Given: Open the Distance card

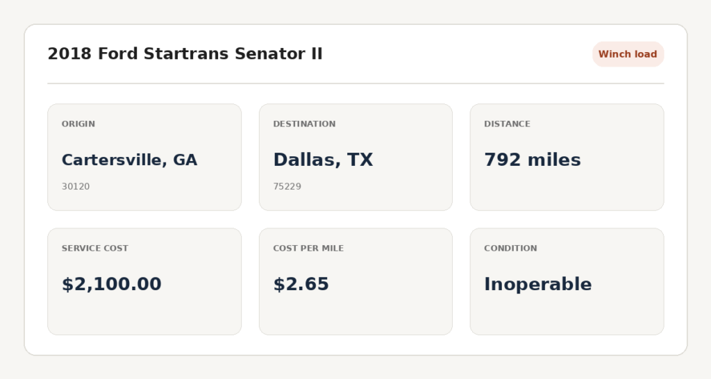Looking at the screenshot, I should coord(567,158).
